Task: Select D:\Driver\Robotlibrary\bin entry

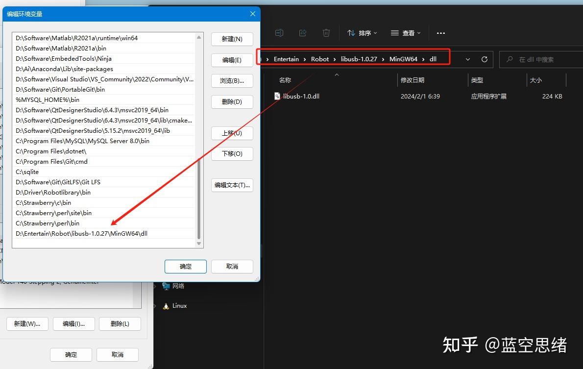Action: point(103,192)
